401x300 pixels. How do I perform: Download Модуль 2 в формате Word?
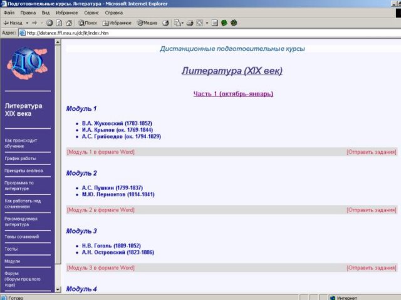[x=101, y=210]
